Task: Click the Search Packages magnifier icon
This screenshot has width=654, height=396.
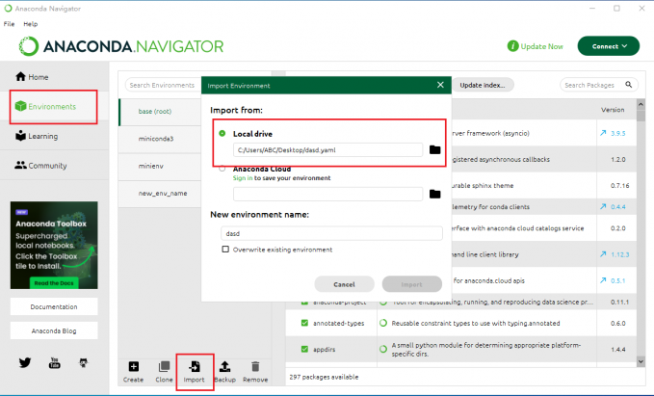Action: [x=629, y=85]
